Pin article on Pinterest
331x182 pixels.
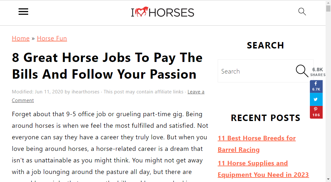316,112
